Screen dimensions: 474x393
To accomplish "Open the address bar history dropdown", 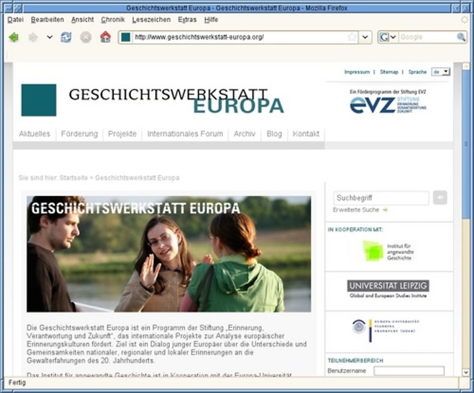I will (365, 37).
